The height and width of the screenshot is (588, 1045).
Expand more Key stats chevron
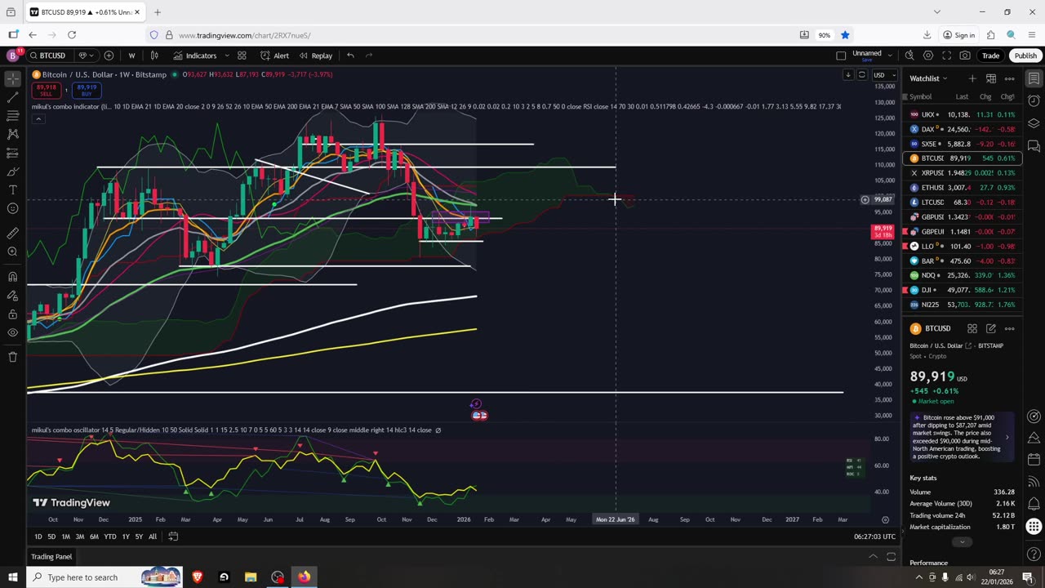click(x=962, y=541)
